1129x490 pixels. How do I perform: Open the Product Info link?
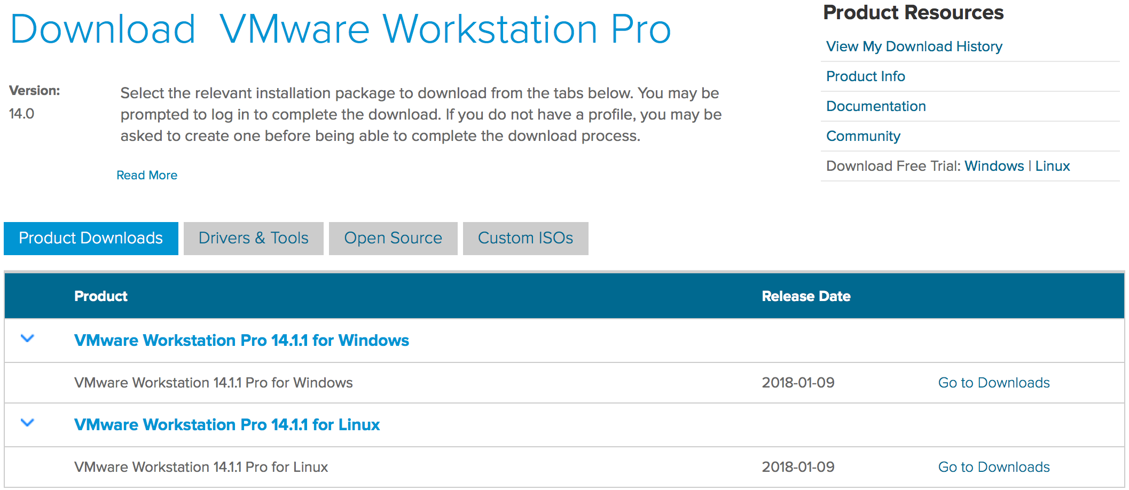point(866,76)
